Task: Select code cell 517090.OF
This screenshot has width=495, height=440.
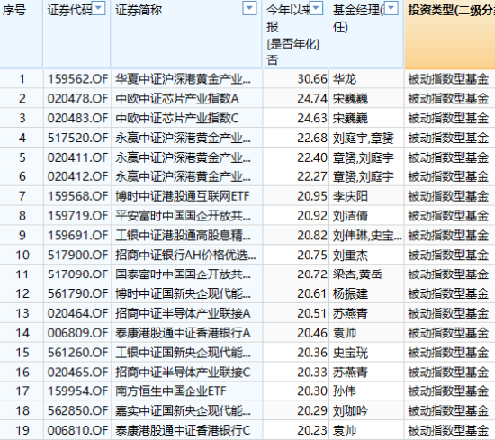Action: [x=77, y=274]
